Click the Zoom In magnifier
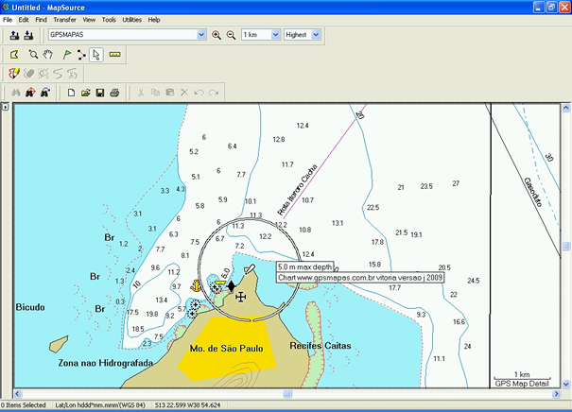The height and width of the screenshot is (412, 572). pos(217,35)
